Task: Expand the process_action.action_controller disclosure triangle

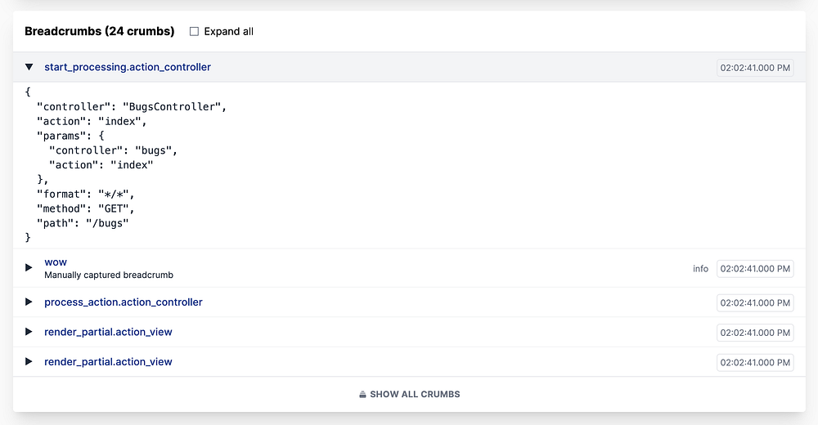Action: (x=29, y=302)
